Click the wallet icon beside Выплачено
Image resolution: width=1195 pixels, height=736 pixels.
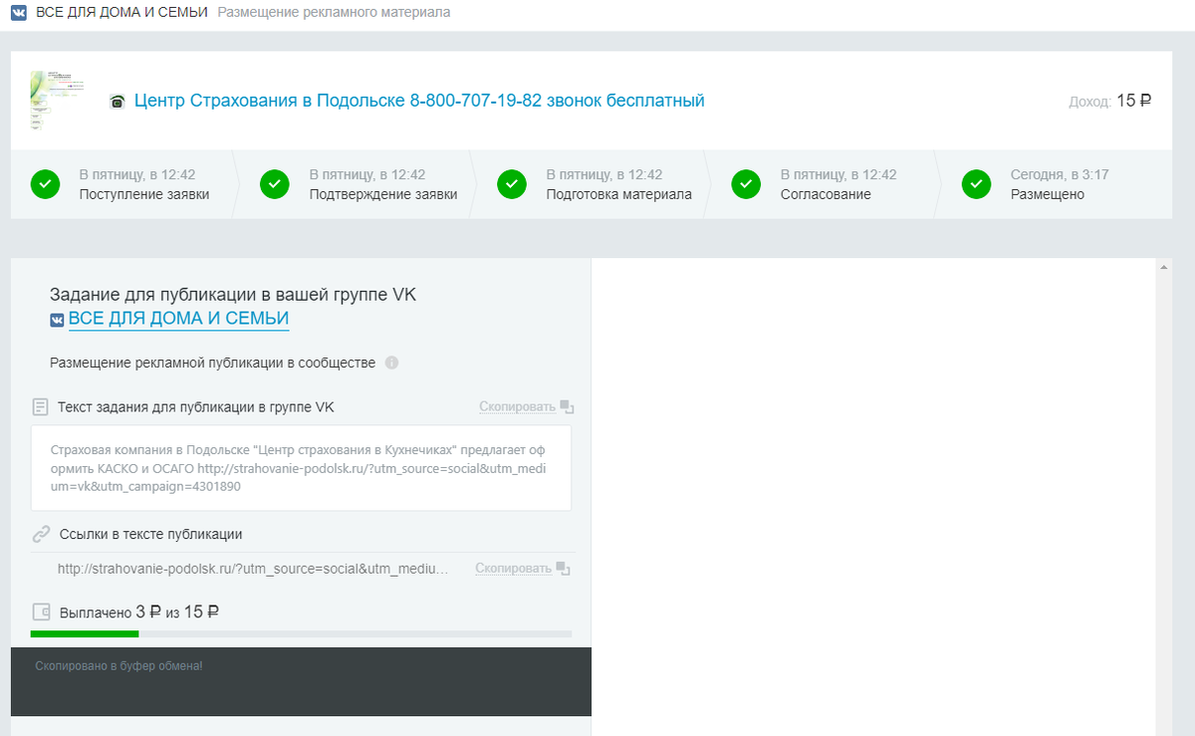(41, 612)
